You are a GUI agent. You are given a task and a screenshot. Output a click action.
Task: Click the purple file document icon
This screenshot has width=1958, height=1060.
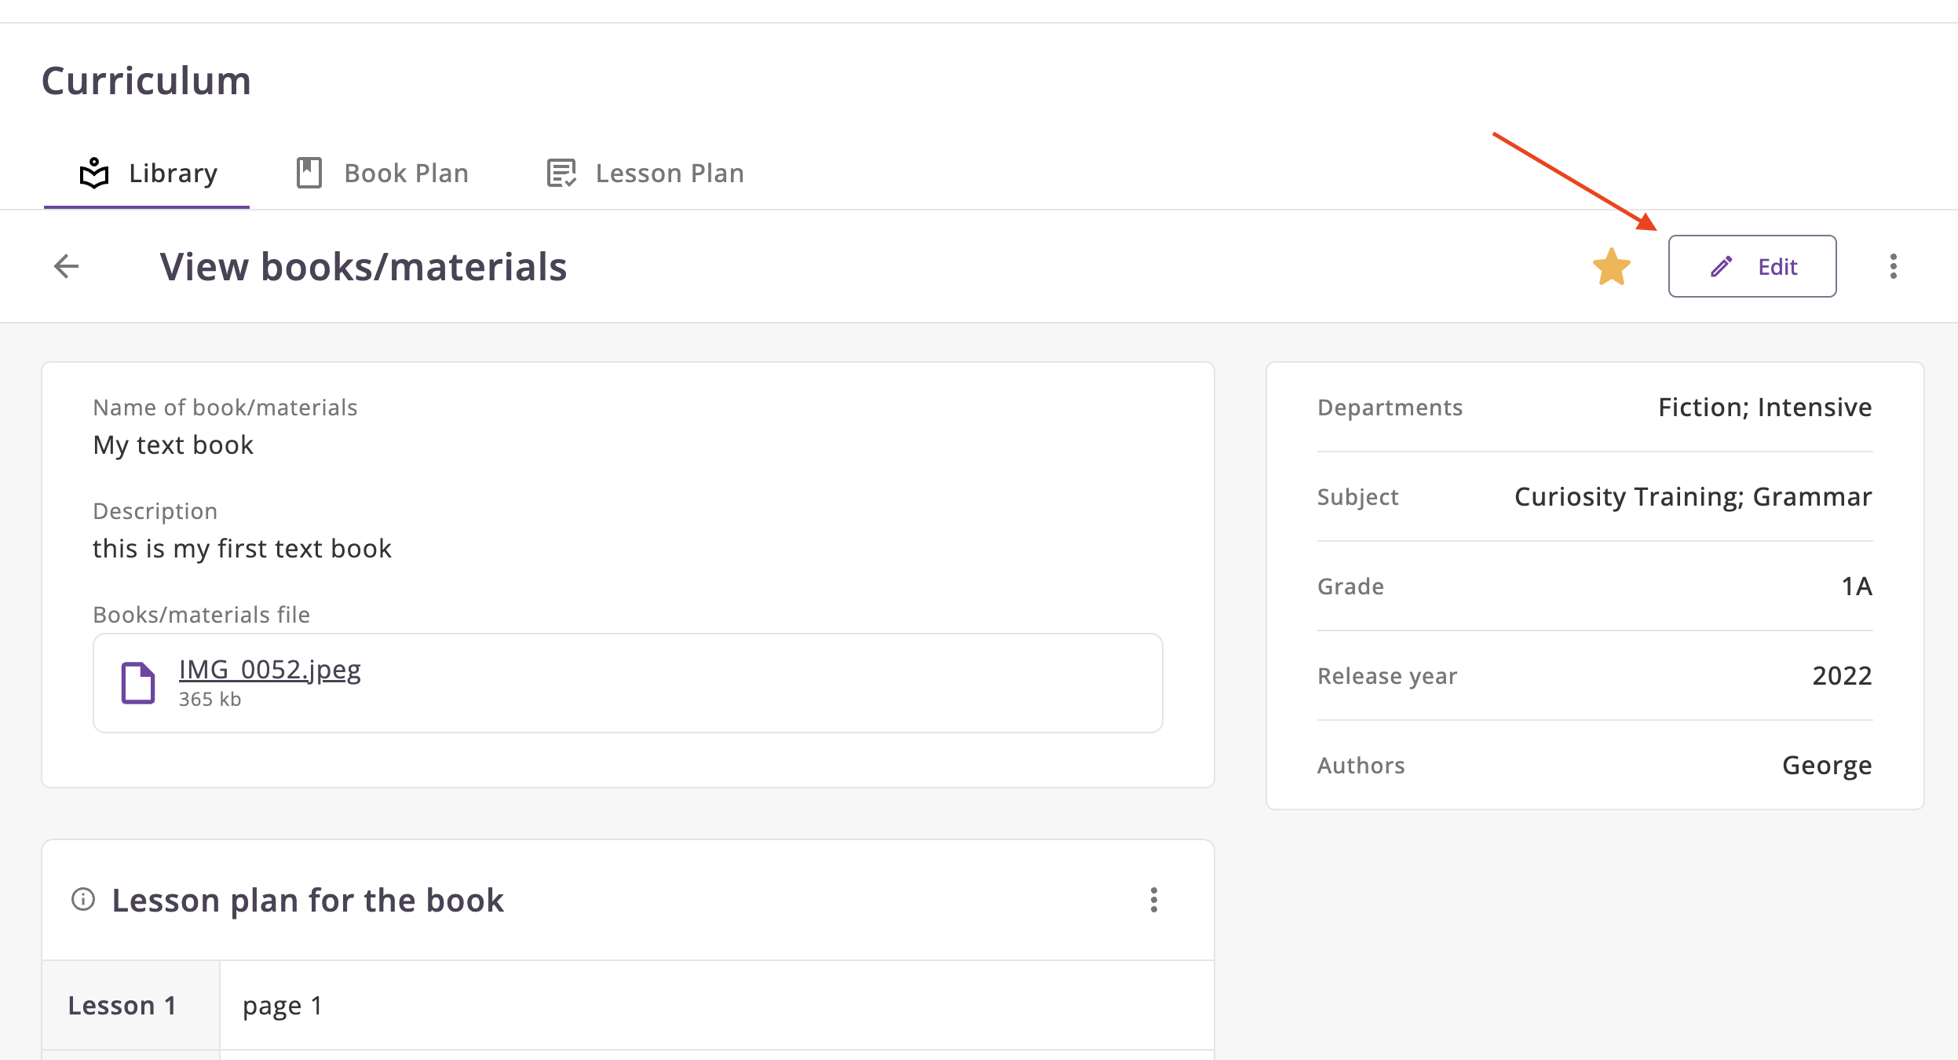[x=138, y=683]
